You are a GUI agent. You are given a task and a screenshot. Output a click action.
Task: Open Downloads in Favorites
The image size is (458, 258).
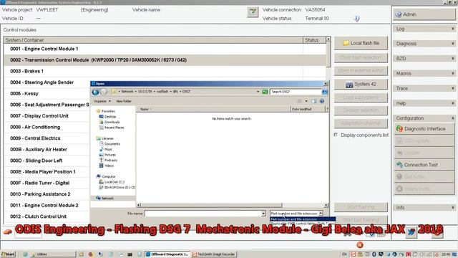[109, 122]
